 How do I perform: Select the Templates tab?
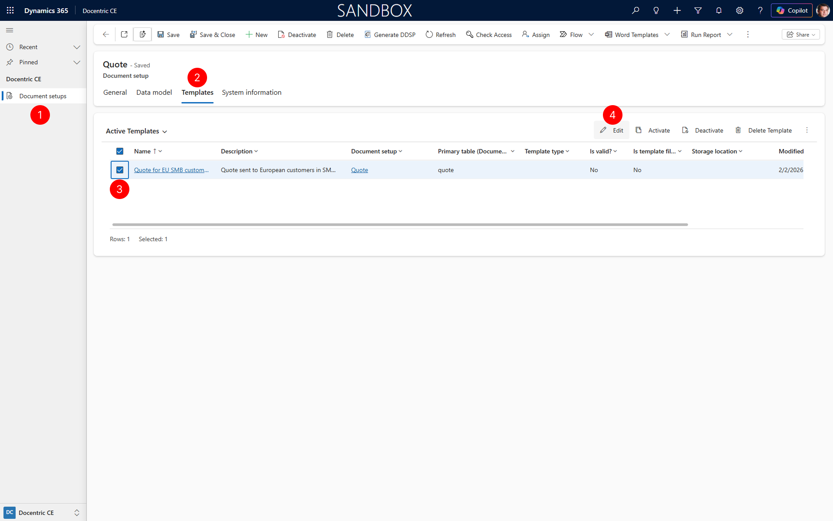point(198,93)
